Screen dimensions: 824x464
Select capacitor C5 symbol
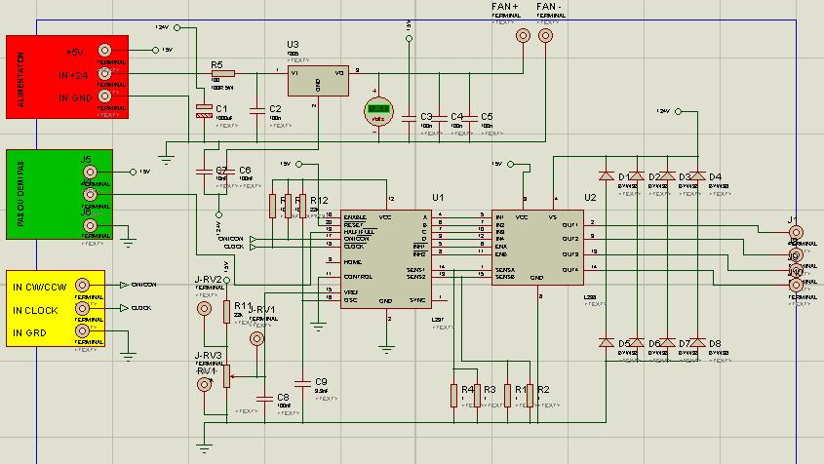coord(470,118)
